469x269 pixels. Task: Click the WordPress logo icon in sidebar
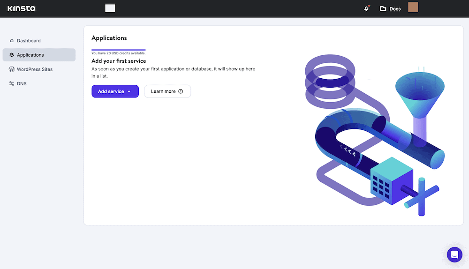12,69
